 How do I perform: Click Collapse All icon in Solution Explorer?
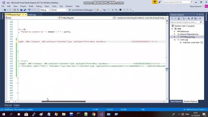pos(192,19)
